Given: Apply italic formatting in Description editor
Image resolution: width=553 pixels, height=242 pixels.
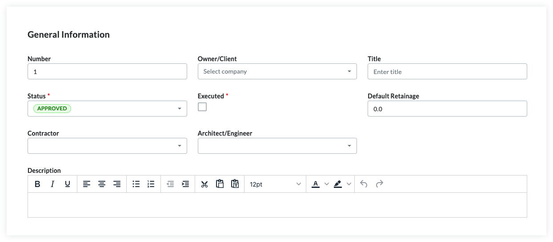Looking at the screenshot, I should click(x=52, y=184).
